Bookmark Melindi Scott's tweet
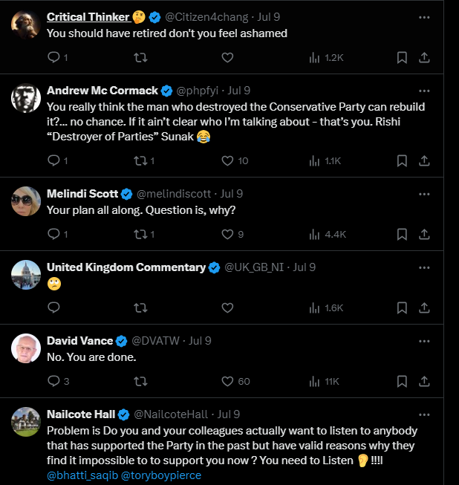 [402, 234]
